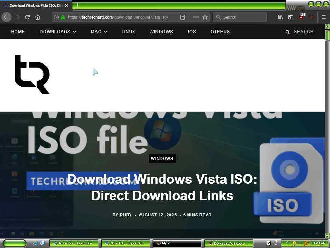
Task: Open the WINDOWS category badge on the article
Action: (x=162, y=158)
